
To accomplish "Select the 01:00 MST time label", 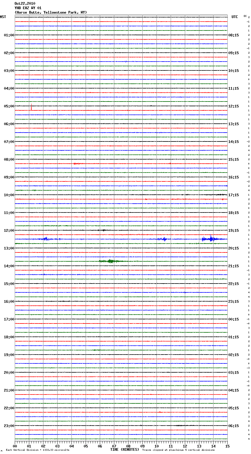I will [x=9, y=35].
